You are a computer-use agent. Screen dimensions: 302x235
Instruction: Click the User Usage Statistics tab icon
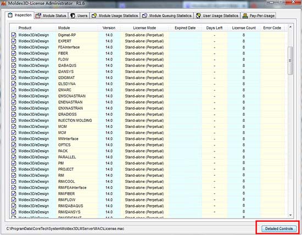tap(198, 16)
